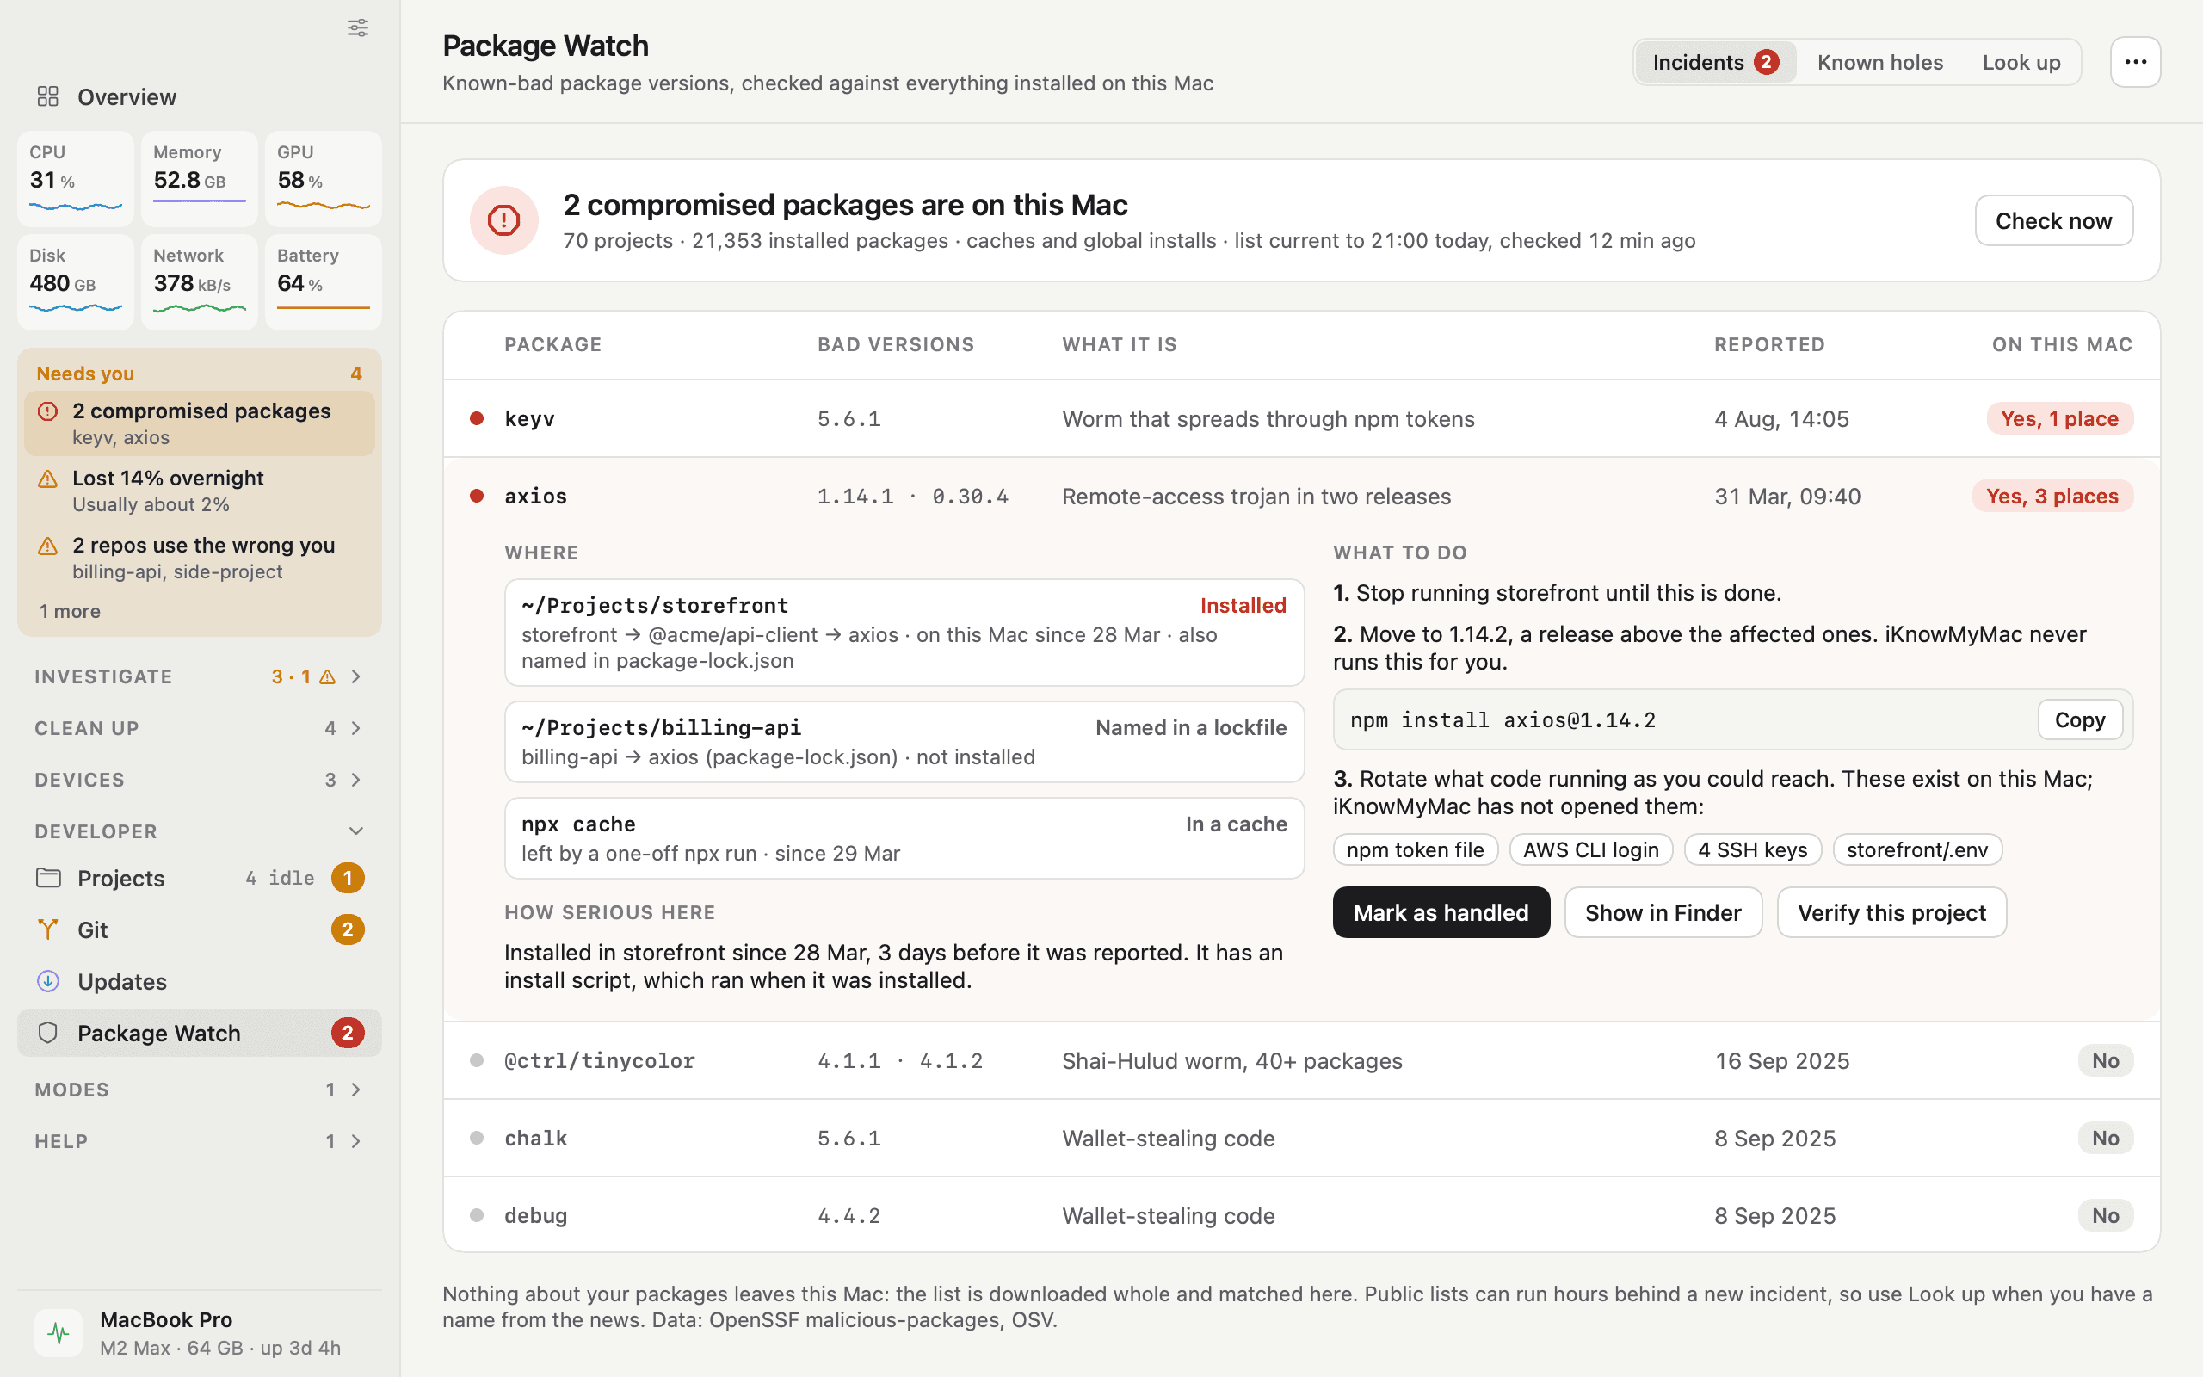Click the npm token file chip

click(x=1416, y=849)
